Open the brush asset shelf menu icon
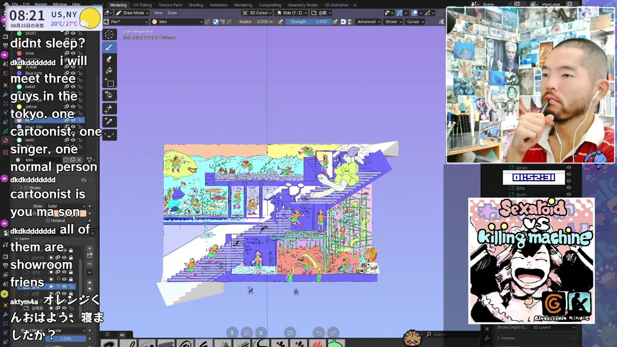 (107, 334)
